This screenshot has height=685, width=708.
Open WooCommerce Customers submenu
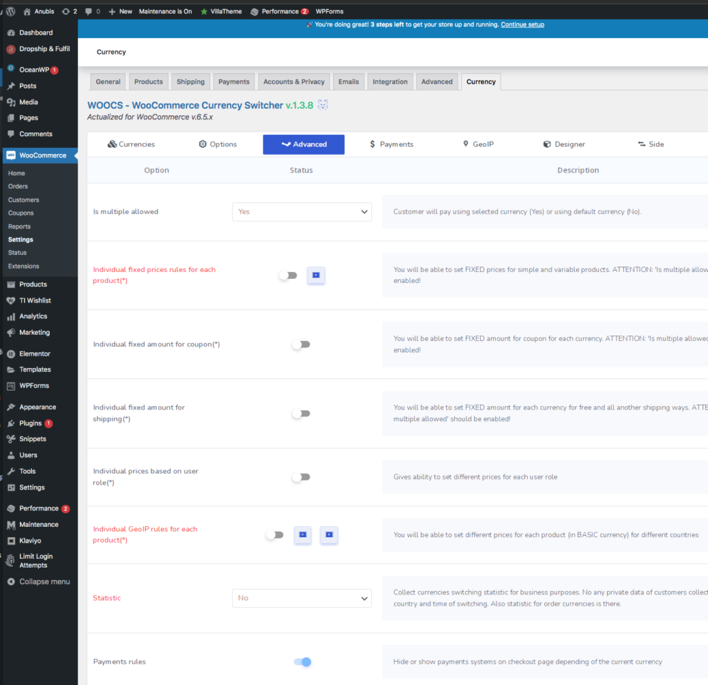24,200
